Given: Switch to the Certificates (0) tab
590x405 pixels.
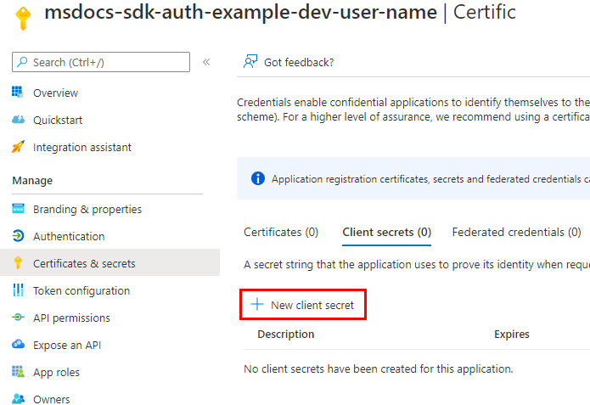Looking at the screenshot, I should [x=281, y=232].
